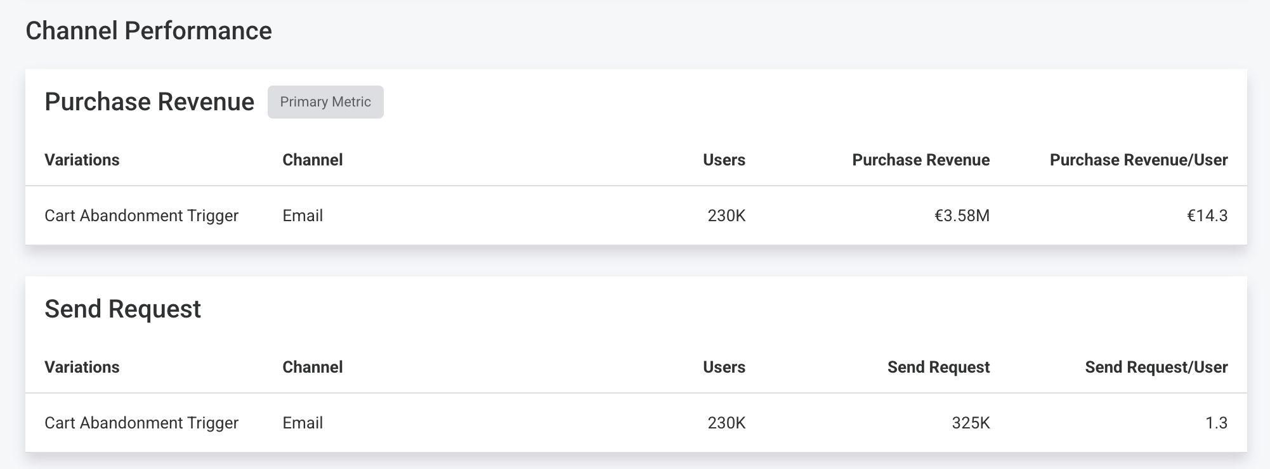The height and width of the screenshot is (469, 1270).
Task: Select the €3.58M revenue value
Action: 962,215
